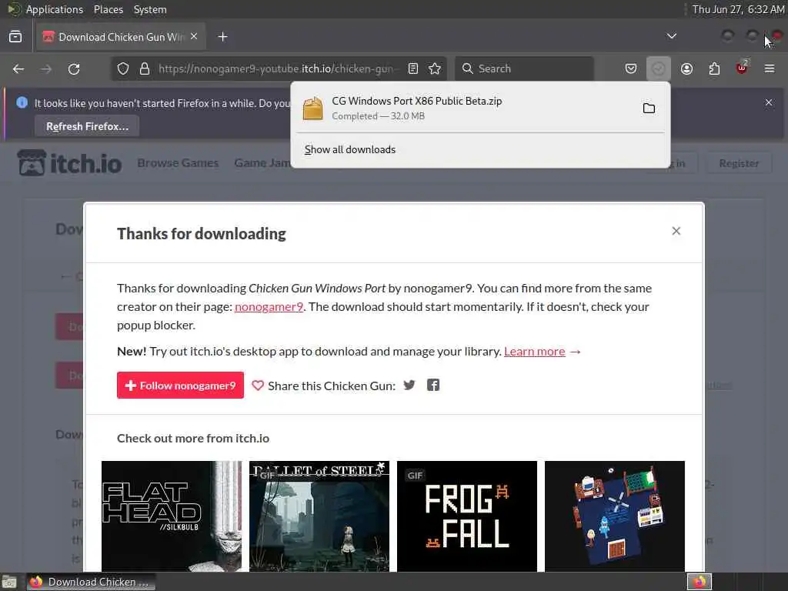The width and height of the screenshot is (788, 591).
Task: Close the Download Chicken Gun tab
Action: 194,37
